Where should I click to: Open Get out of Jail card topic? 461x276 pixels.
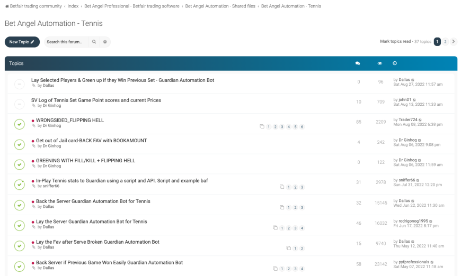92,141
